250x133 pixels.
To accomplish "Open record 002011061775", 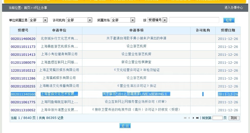I will point(23,102).
